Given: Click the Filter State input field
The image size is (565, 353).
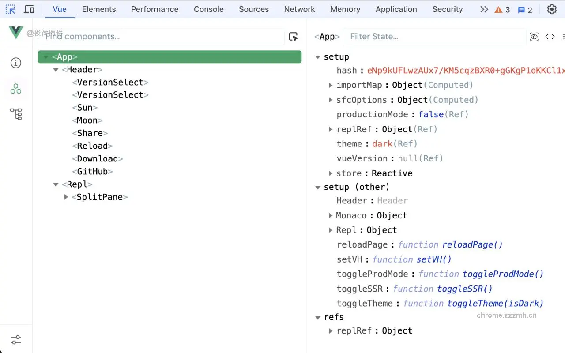Looking at the screenshot, I should [435, 37].
